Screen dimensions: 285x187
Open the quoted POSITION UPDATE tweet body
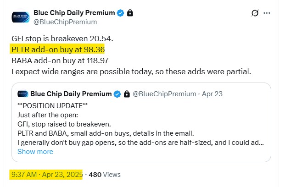tap(140, 124)
